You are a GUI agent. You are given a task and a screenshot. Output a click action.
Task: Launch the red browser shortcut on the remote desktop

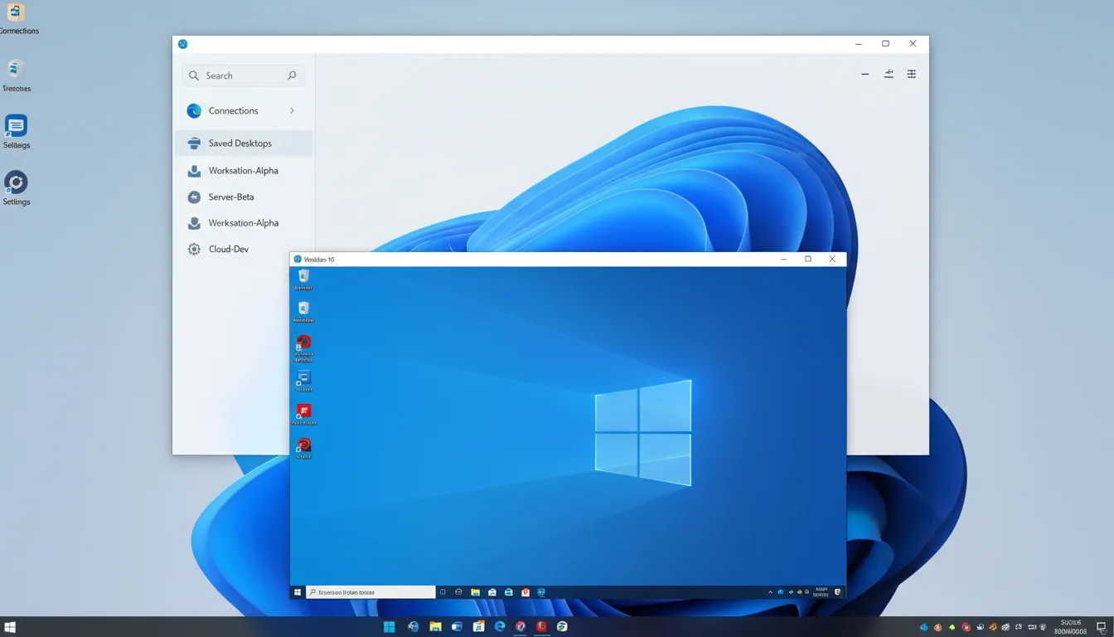[303, 343]
